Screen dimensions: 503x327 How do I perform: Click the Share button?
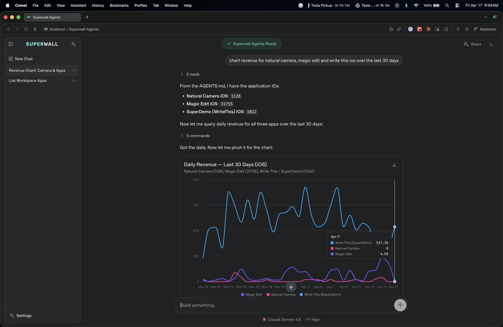pos(472,44)
